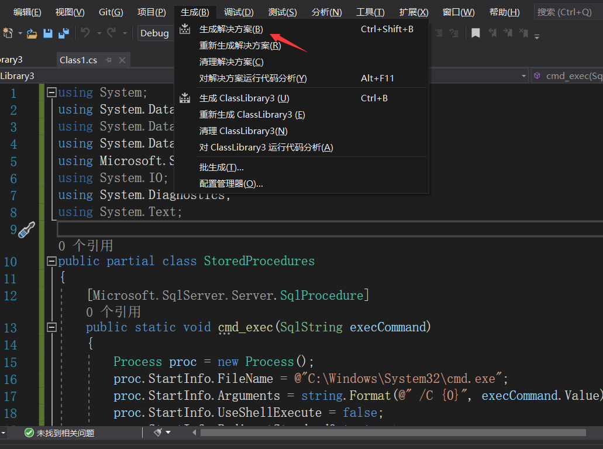Select 清理 ClassLibrary3(N) entry

click(x=302, y=131)
